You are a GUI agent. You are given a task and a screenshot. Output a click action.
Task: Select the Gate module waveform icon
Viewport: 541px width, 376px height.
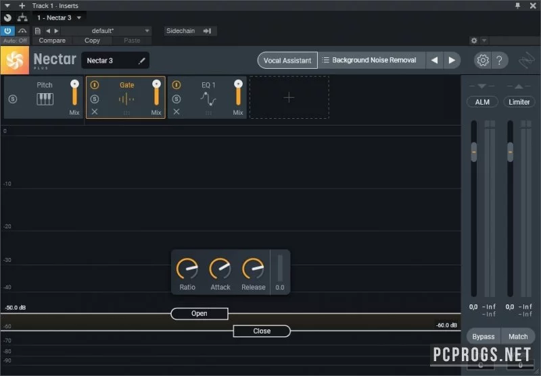pos(126,99)
